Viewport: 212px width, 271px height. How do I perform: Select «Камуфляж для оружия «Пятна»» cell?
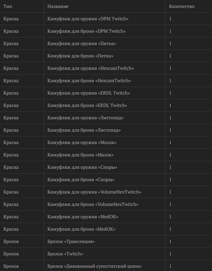click(105, 43)
